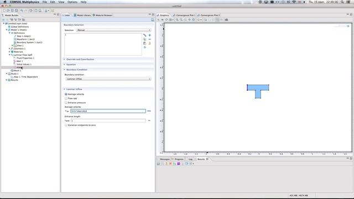Switch to the Messages tab
This screenshot has width=354, height=199.
tap(164, 159)
